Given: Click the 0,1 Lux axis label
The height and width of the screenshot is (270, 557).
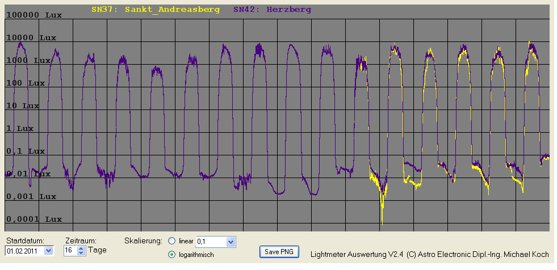Looking at the screenshot, I should click(x=26, y=151).
